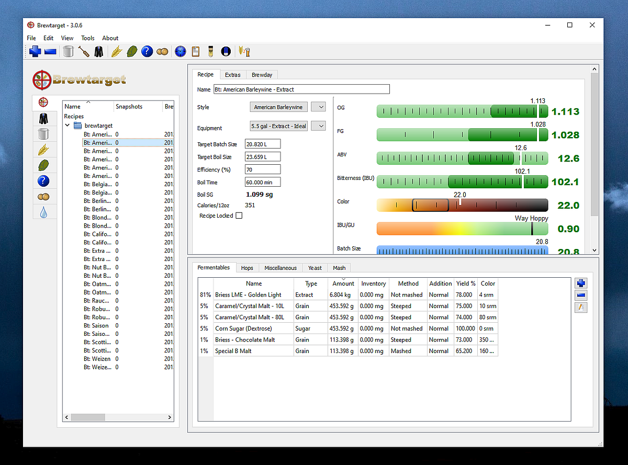Click the recipe pane vertical scrollbar
The width and height of the screenshot is (628, 465).
[594, 160]
